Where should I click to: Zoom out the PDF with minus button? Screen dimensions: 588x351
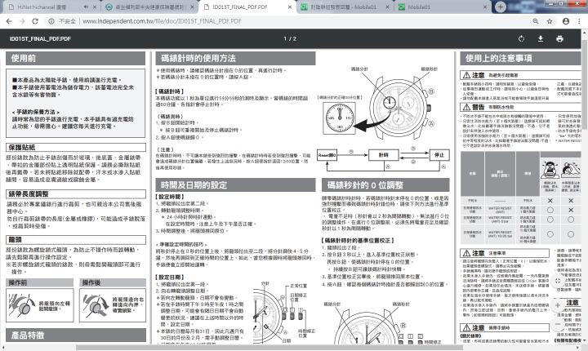click(558, 323)
